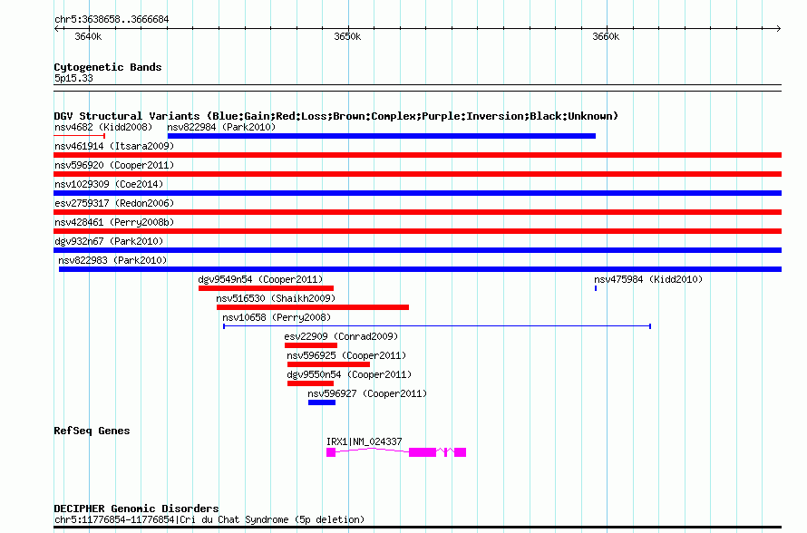
Task: Open the esv2759317 (Redon2006) label
Action: 114,203
